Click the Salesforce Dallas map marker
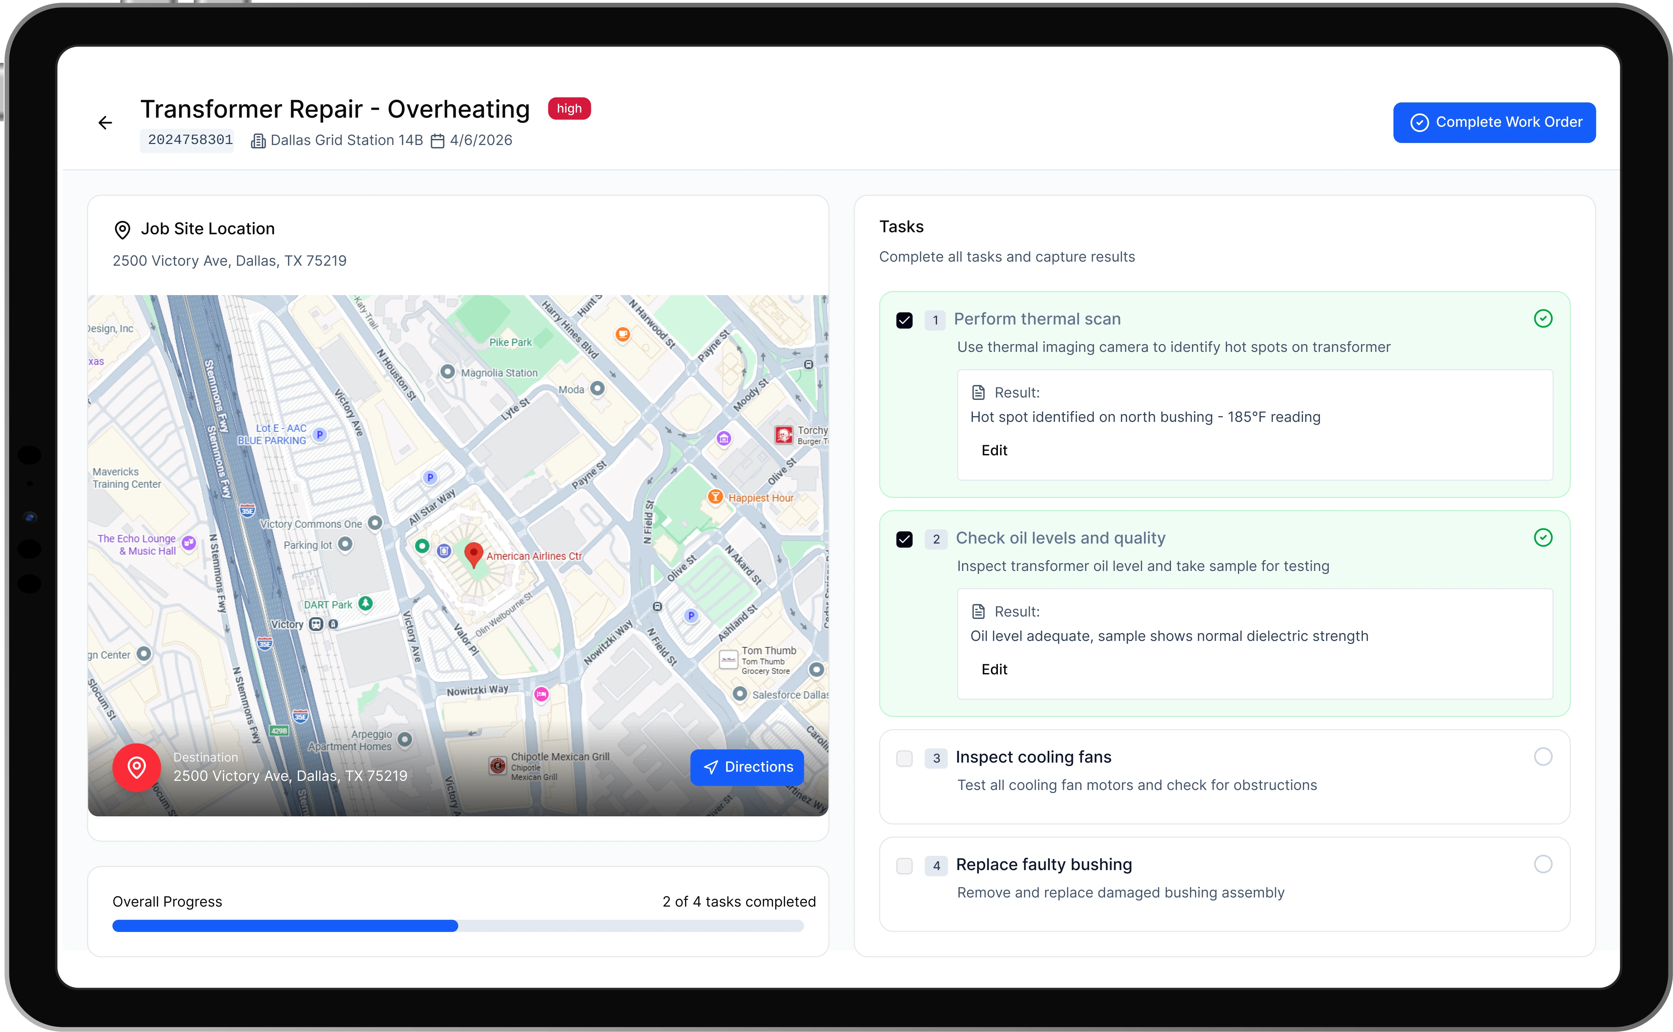The image size is (1673, 1032). point(739,693)
